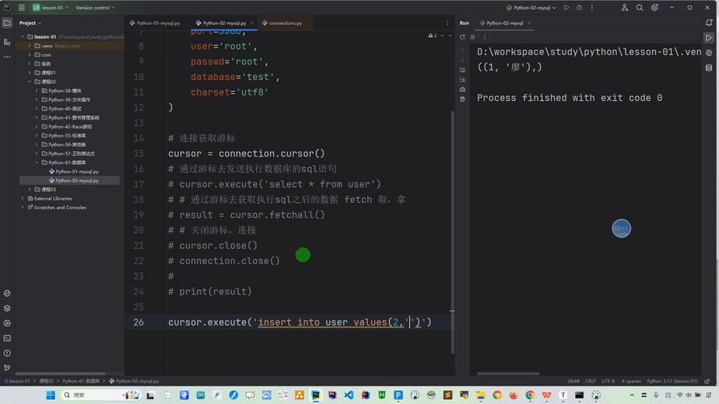Expand Scratches and Consoles node
Viewport: 719px width, 404px height.
point(23,207)
